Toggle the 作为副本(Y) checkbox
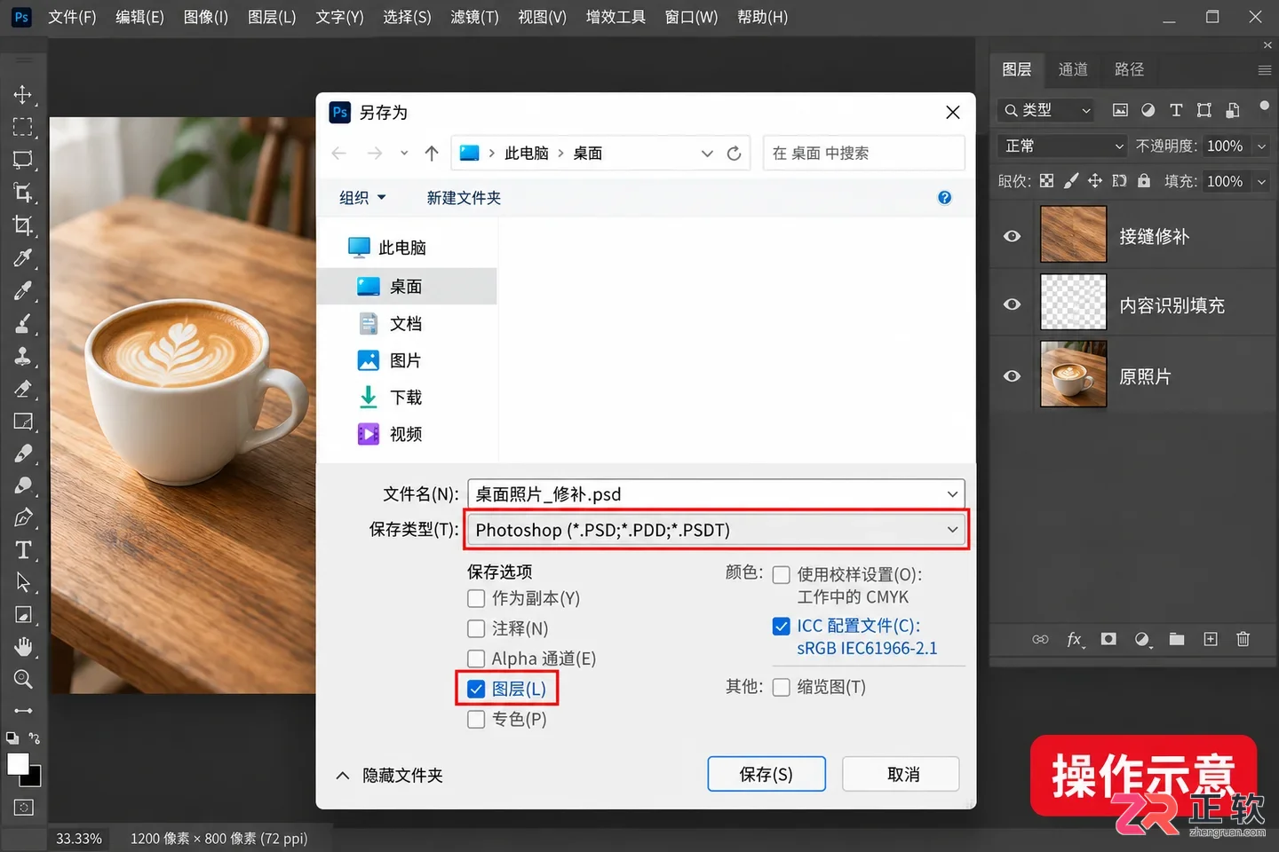 [x=476, y=598]
